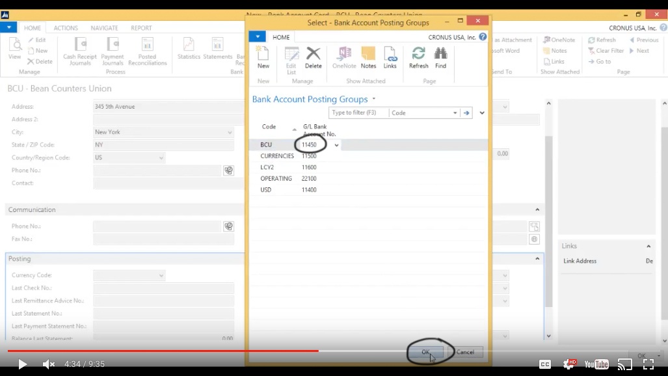Image resolution: width=668 pixels, height=376 pixels.
Task: Click Next record in Page group
Action: click(639, 50)
